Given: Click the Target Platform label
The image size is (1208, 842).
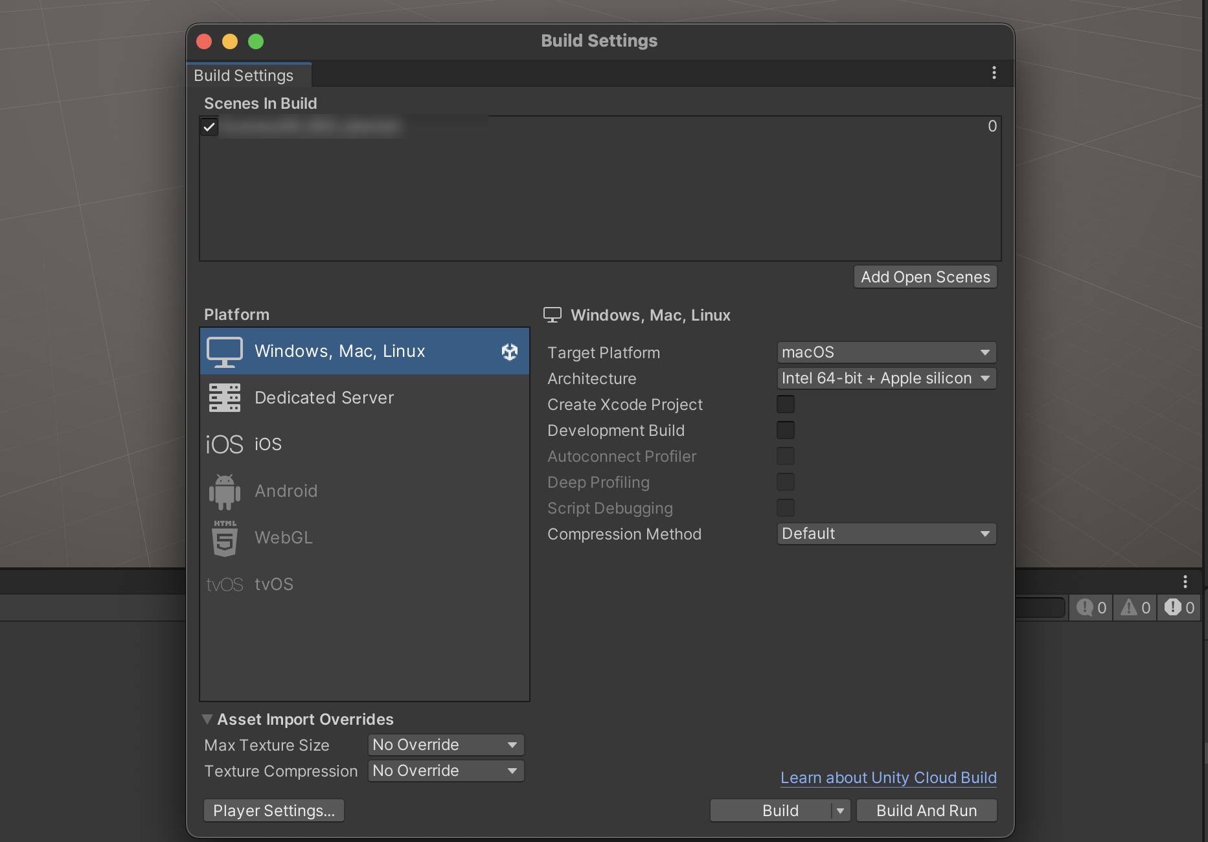Looking at the screenshot, I should click(604, 353).
